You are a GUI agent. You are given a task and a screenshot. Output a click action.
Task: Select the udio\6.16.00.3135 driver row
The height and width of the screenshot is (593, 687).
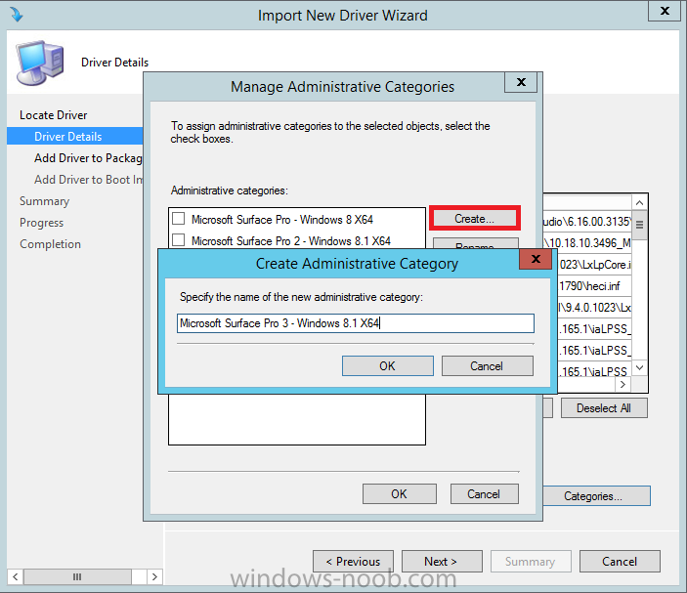pyautogui.click(x=587, y=222)
